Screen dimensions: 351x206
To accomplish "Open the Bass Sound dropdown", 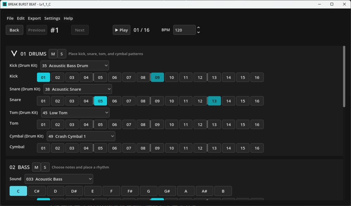I will coord(59,179).
